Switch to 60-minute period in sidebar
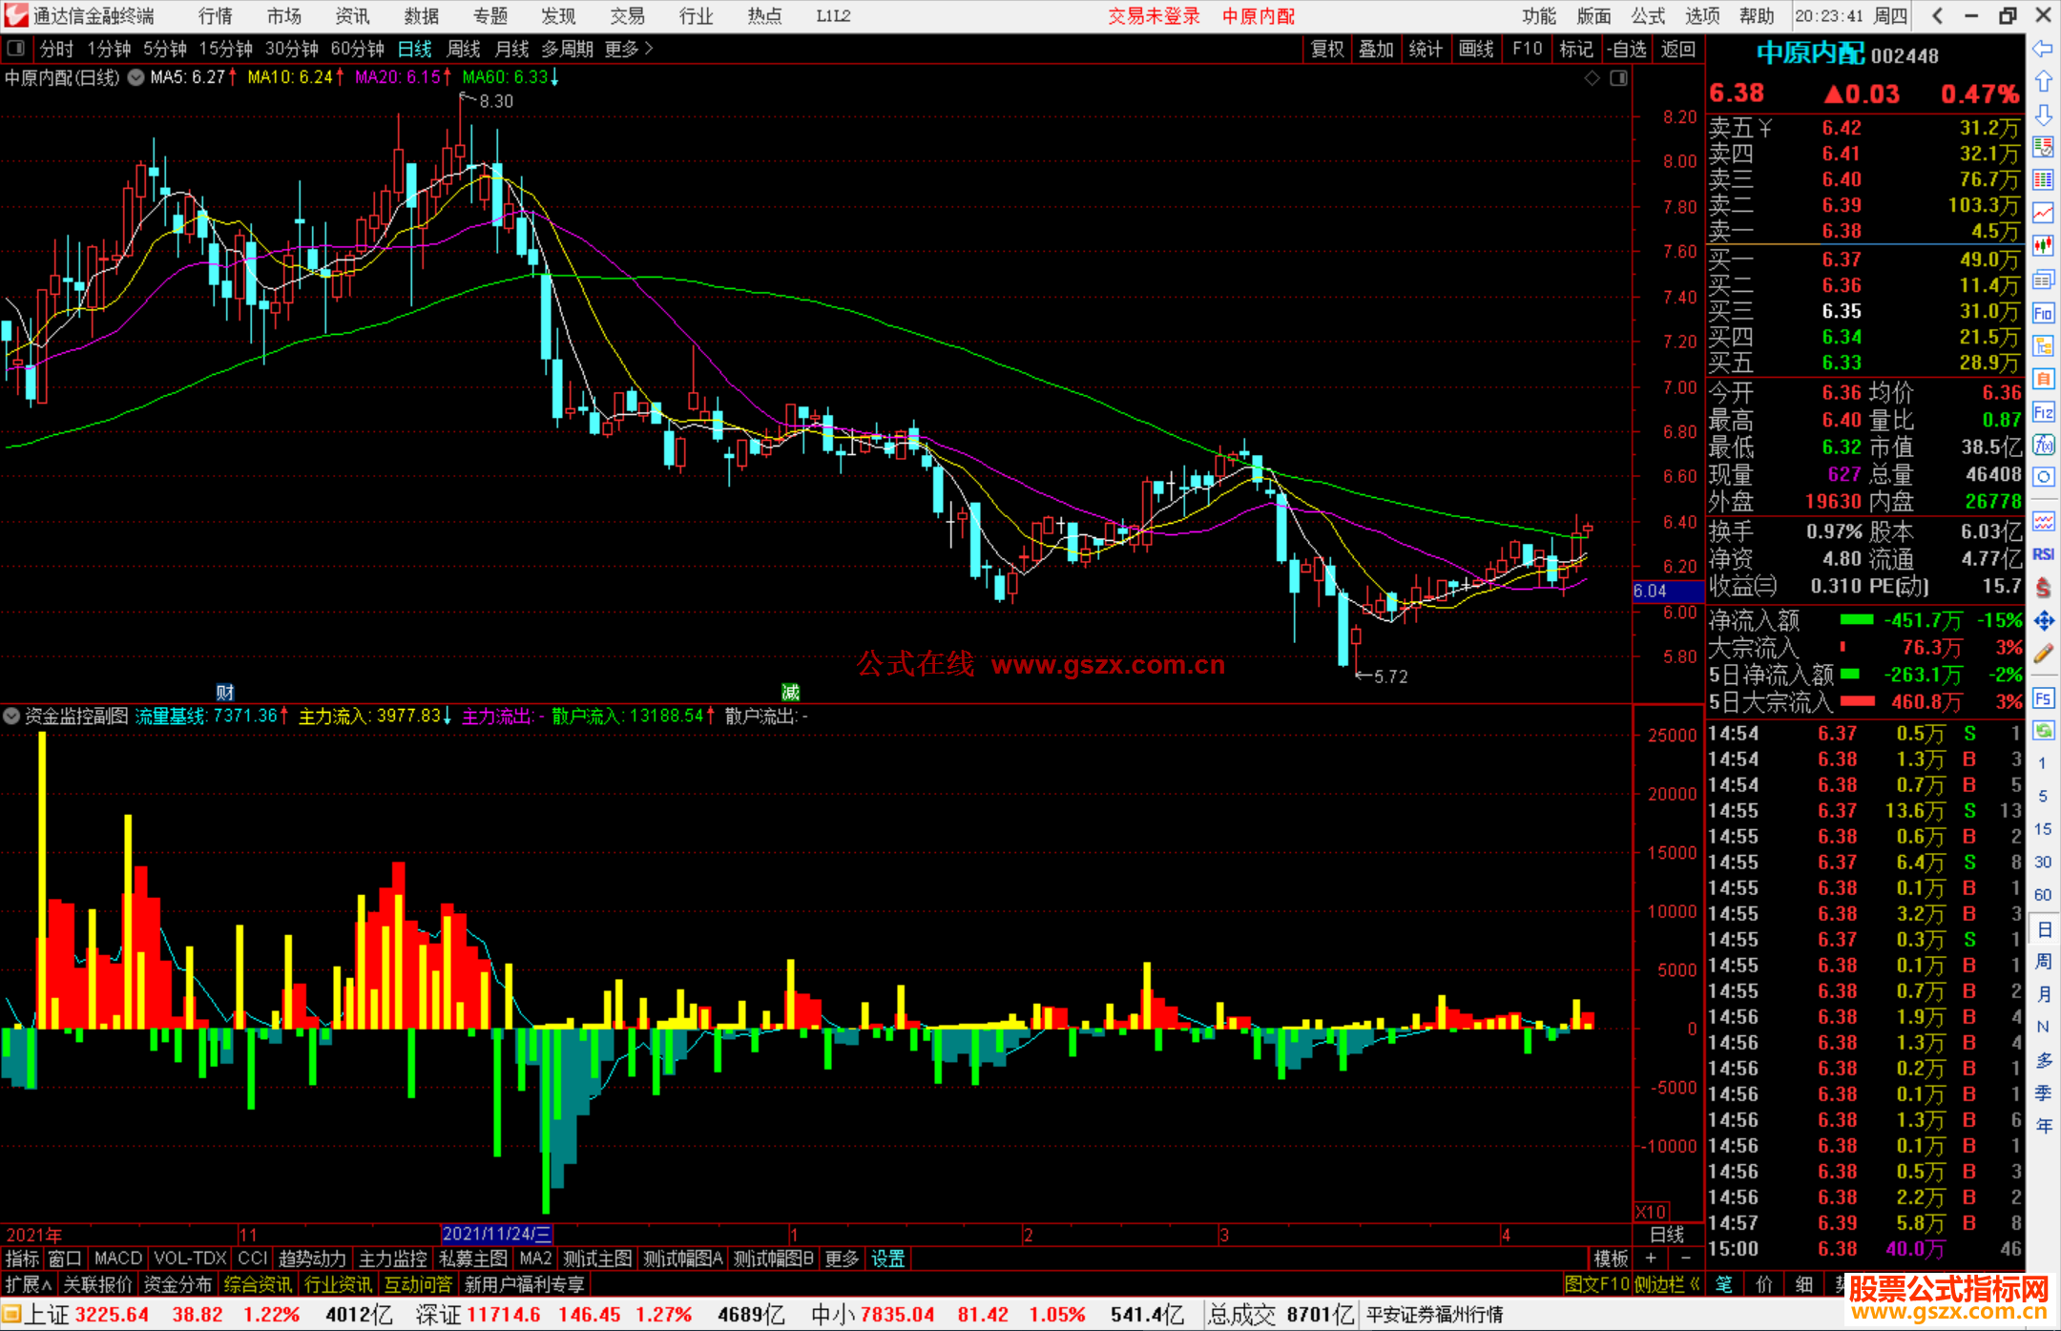Screen dimensions: 2061x1331 (2042, 895)
